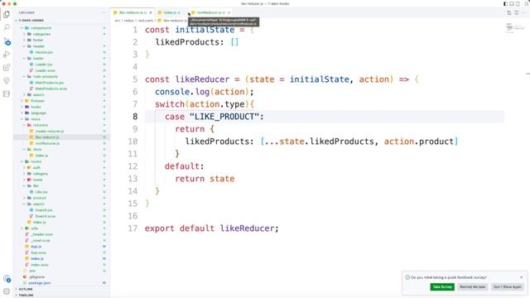
Task: Switch to the rootReducer.js tab
Action: click(x=210, y=12)
